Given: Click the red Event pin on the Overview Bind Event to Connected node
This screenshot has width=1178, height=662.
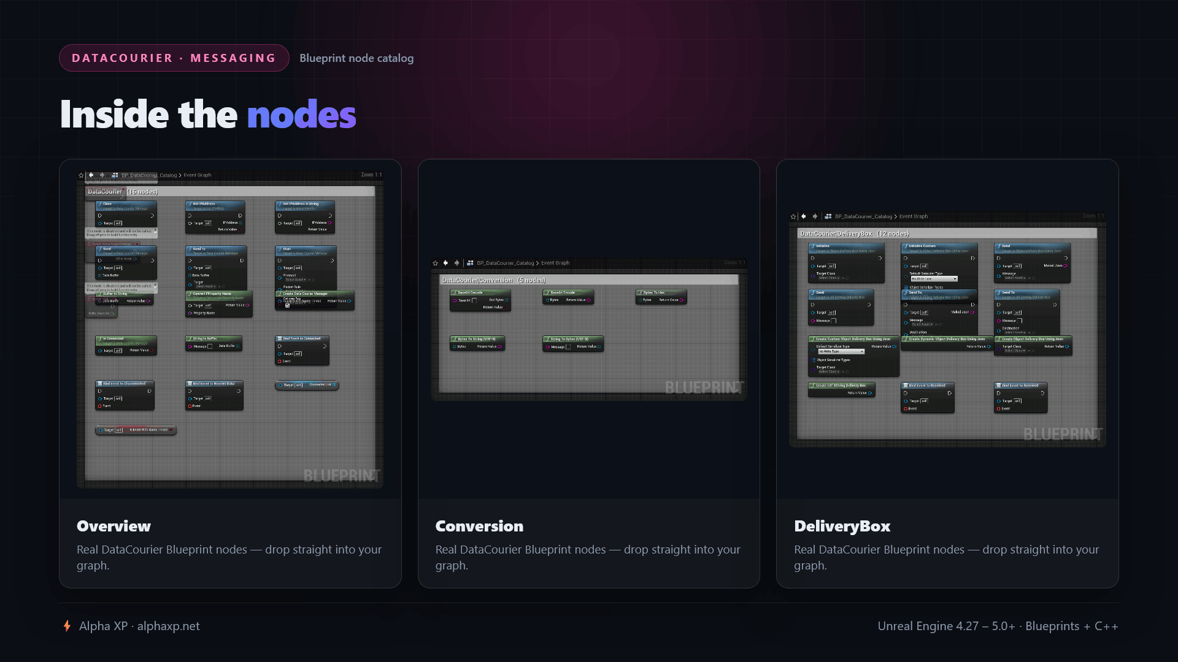Looking at the screenshot, I should pyautogui.click(x=280, y=362).
